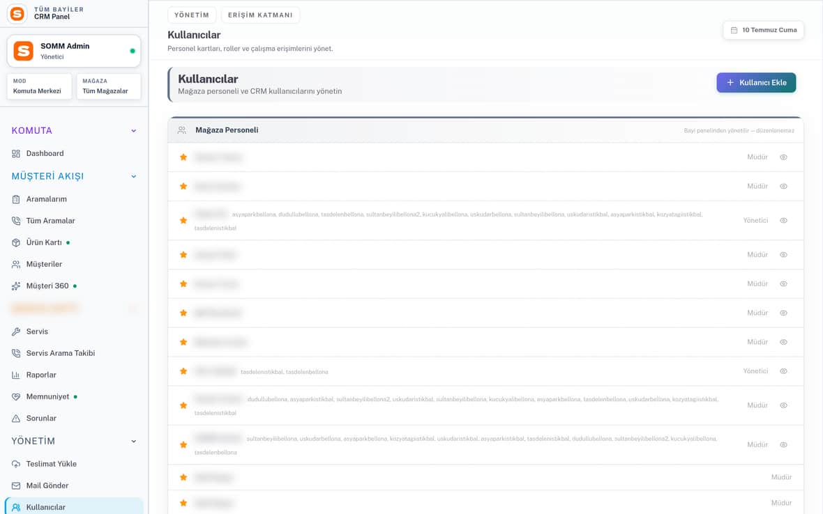Screen dimensions: 823x514
Task: Click the green dot beside Ürün Kartı
Action: (68, 242)
